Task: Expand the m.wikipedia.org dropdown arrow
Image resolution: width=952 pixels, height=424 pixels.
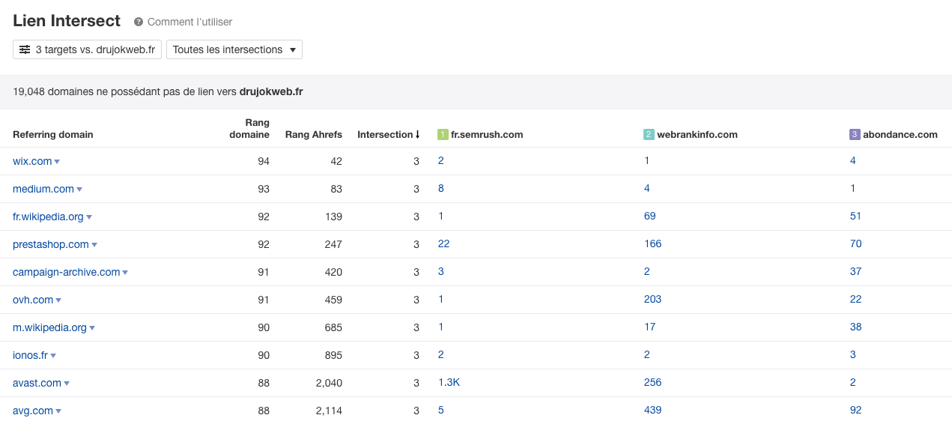Action: tap(92, 328)
